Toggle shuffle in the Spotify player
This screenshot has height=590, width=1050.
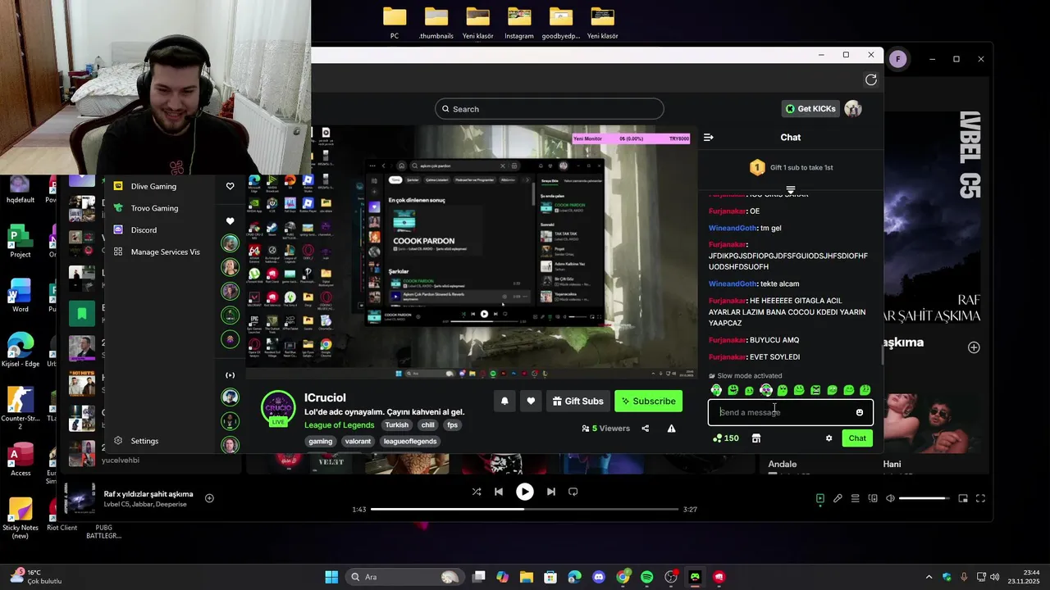point(477,492)
